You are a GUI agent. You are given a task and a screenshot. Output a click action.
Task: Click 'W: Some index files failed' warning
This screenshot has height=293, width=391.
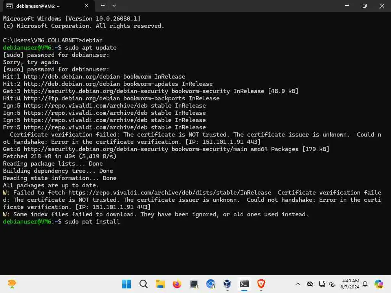pyautogui.click(x=156, y=214)
